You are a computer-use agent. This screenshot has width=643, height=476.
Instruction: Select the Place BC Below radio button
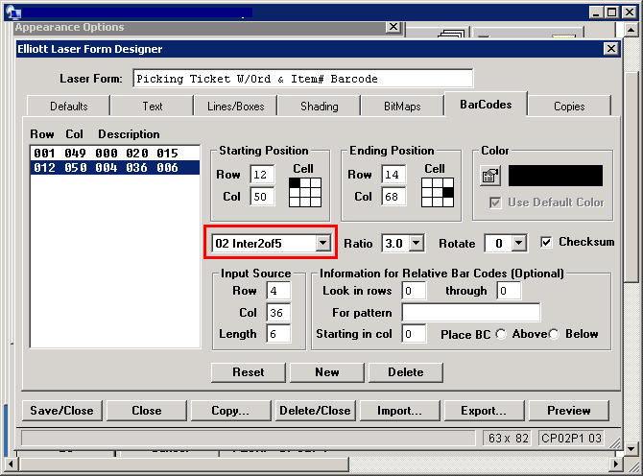[554, 334]
